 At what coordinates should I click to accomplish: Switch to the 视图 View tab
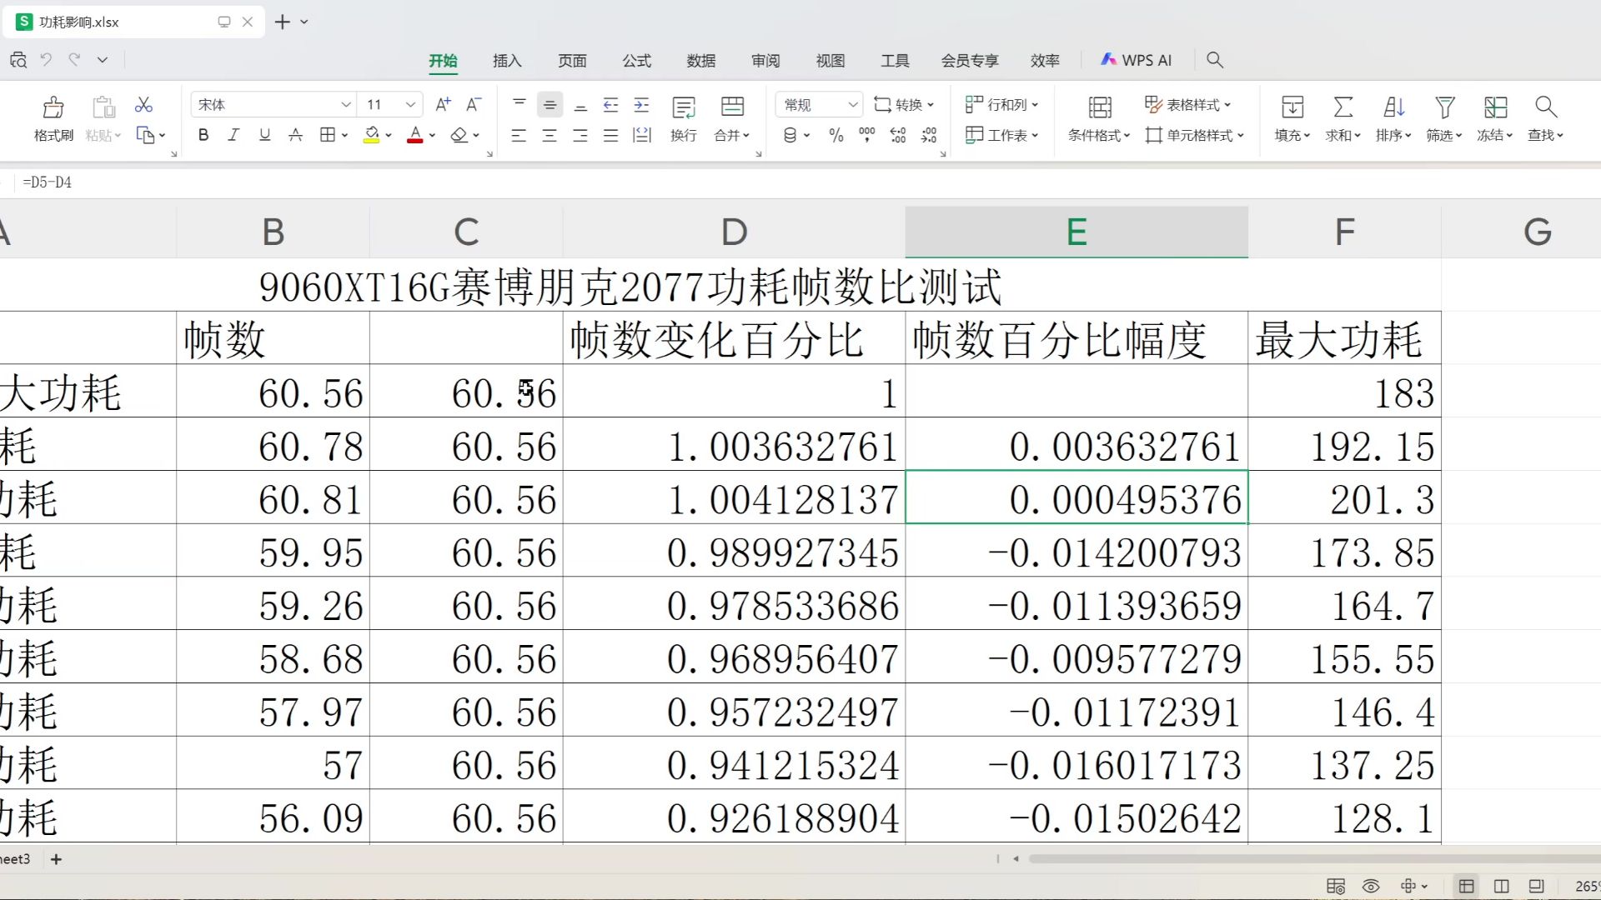pyautogui.click(x=831, y=60)
